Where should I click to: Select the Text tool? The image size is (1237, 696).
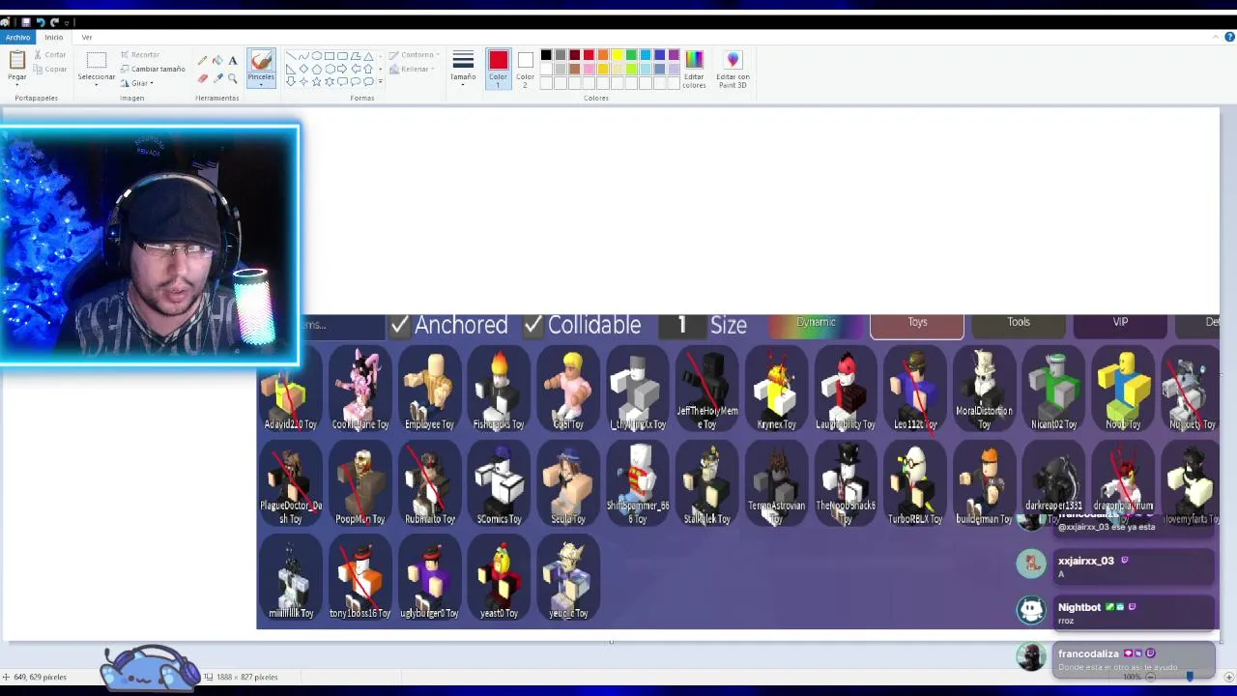233,61
